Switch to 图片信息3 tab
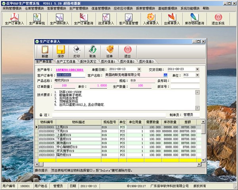Viewport: 238px width, 190px height. [146, 61]
